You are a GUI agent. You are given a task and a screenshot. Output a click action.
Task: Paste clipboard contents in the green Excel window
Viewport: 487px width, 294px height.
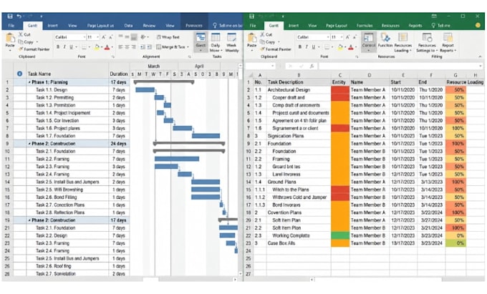[x=252, y=41]
